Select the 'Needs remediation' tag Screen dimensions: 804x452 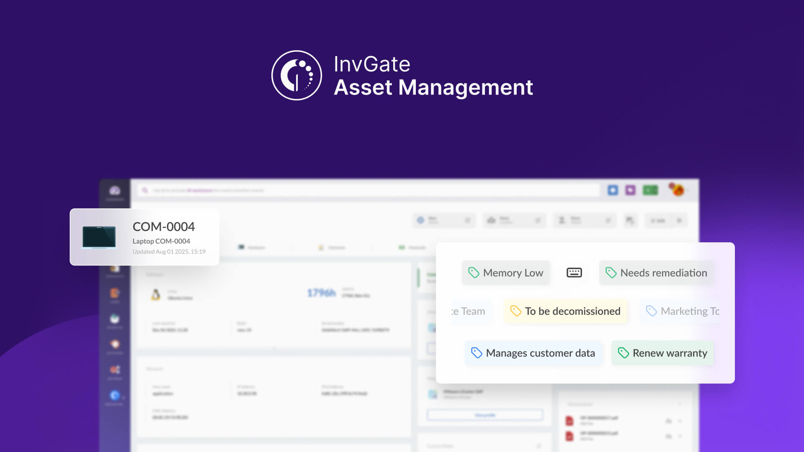(x=656, y=273)
